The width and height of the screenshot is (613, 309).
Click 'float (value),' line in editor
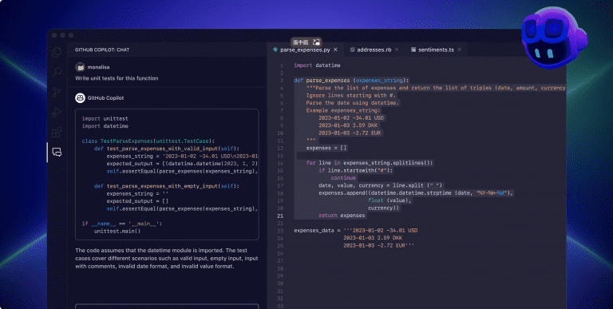390,200
